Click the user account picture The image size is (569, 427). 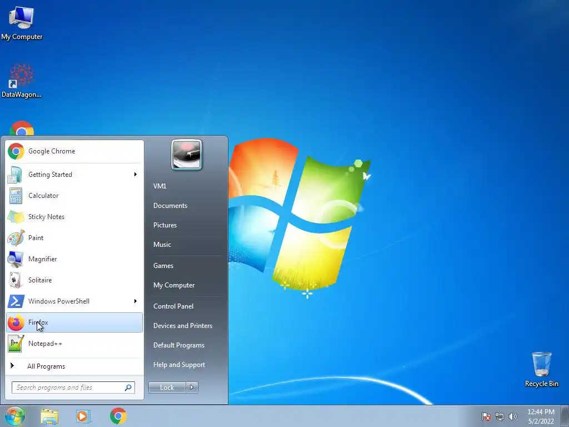[x=187, y=155]
